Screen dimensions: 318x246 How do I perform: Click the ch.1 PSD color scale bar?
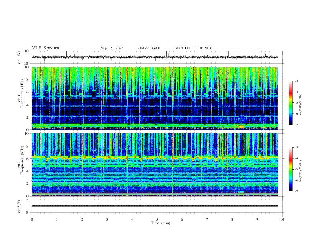[290, 103]
